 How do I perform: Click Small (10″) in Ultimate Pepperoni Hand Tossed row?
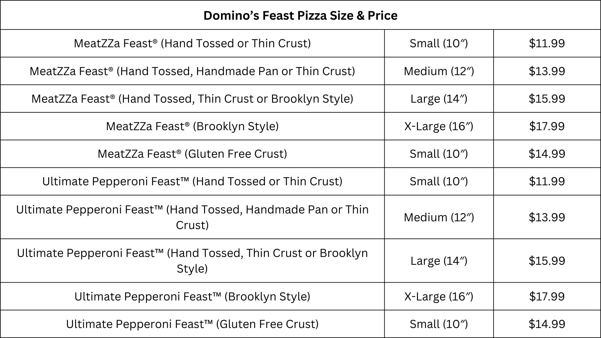[x=439, y=181]
